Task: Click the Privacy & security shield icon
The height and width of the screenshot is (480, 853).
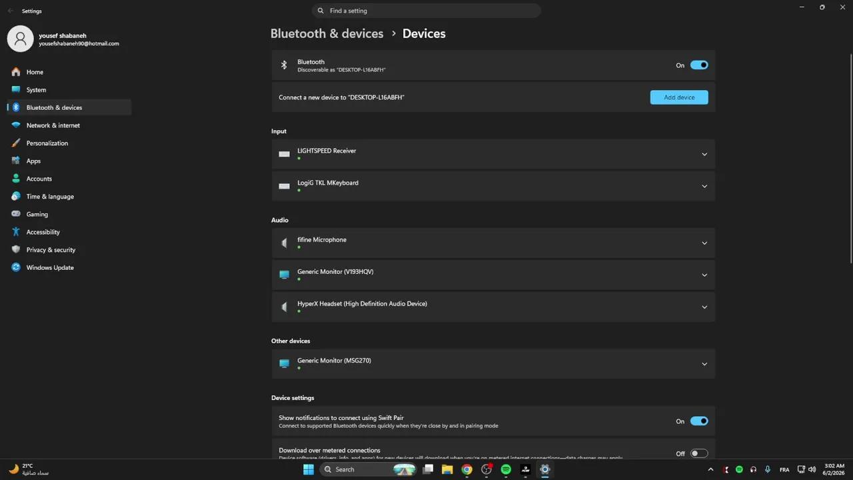Action: (x=16, y=250)
